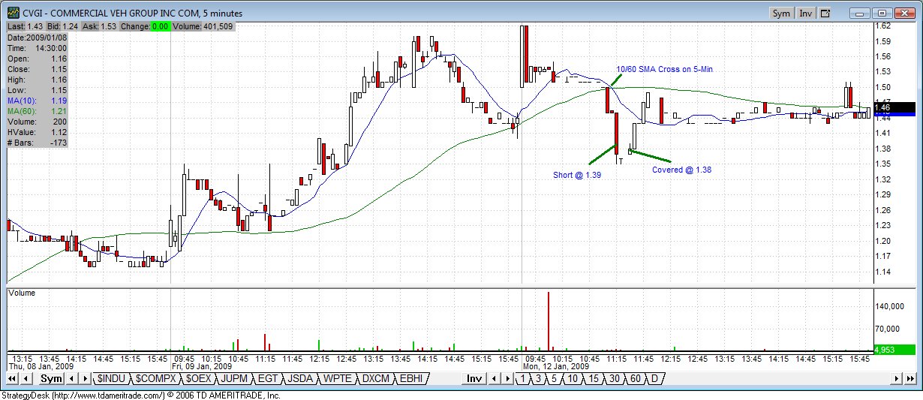The image size is (923, 400).
Task: Click the green Change 0.00 value
Action: pos(160,26)
